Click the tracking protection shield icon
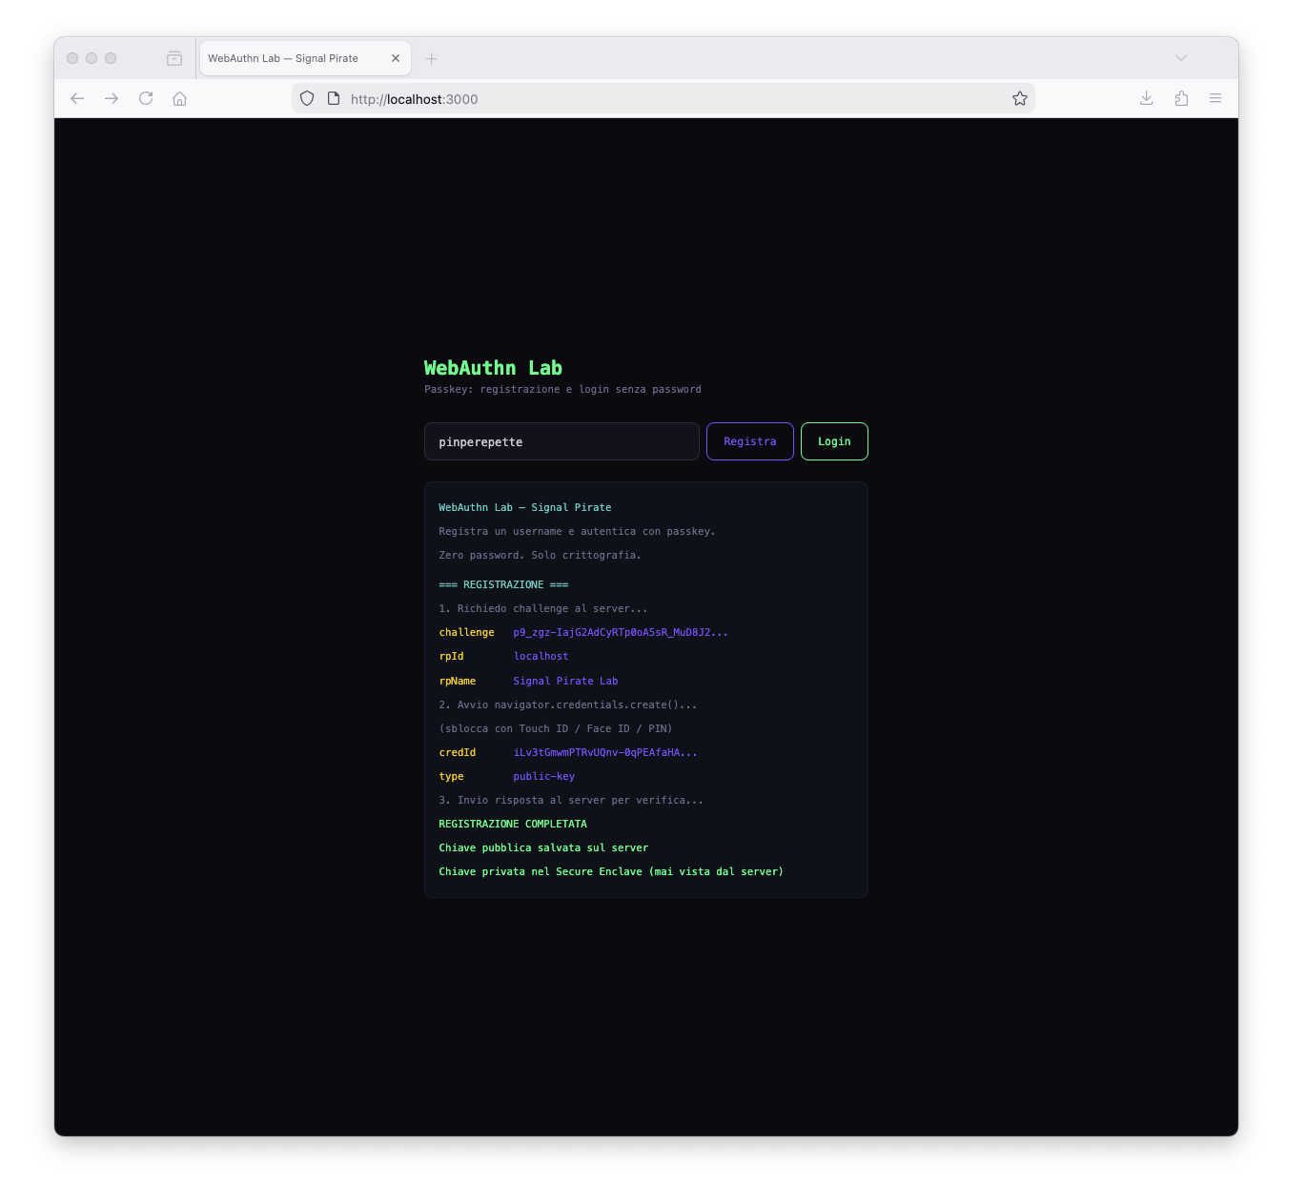The height and width of the screenshot is (1184, 1306). point(306,98)
